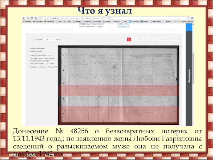Go back with the browser back arrow

point(24,18)
